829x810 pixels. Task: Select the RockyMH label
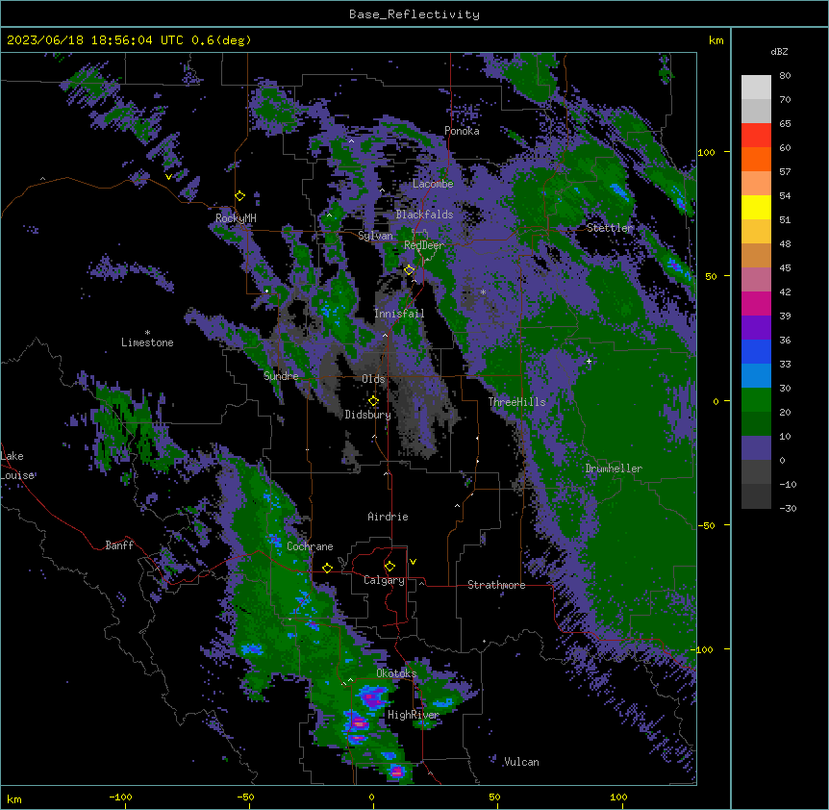click(x=236, y=217)
